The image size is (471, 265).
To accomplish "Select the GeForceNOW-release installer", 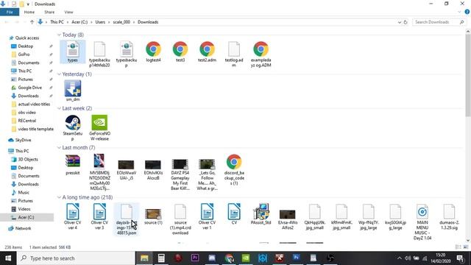I will [99, 128].
